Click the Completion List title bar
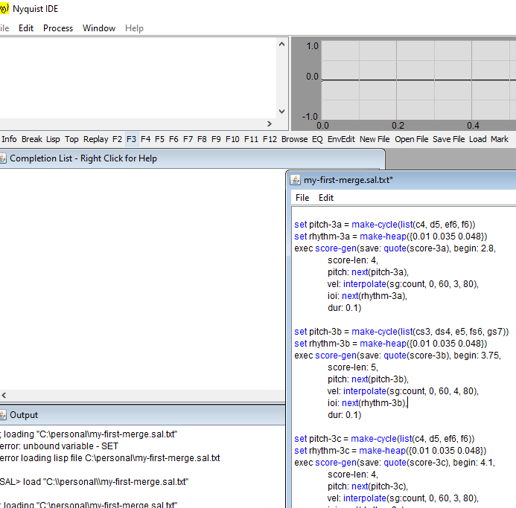Viewport: 516px width, 508px height. click(x=192, y=158)
